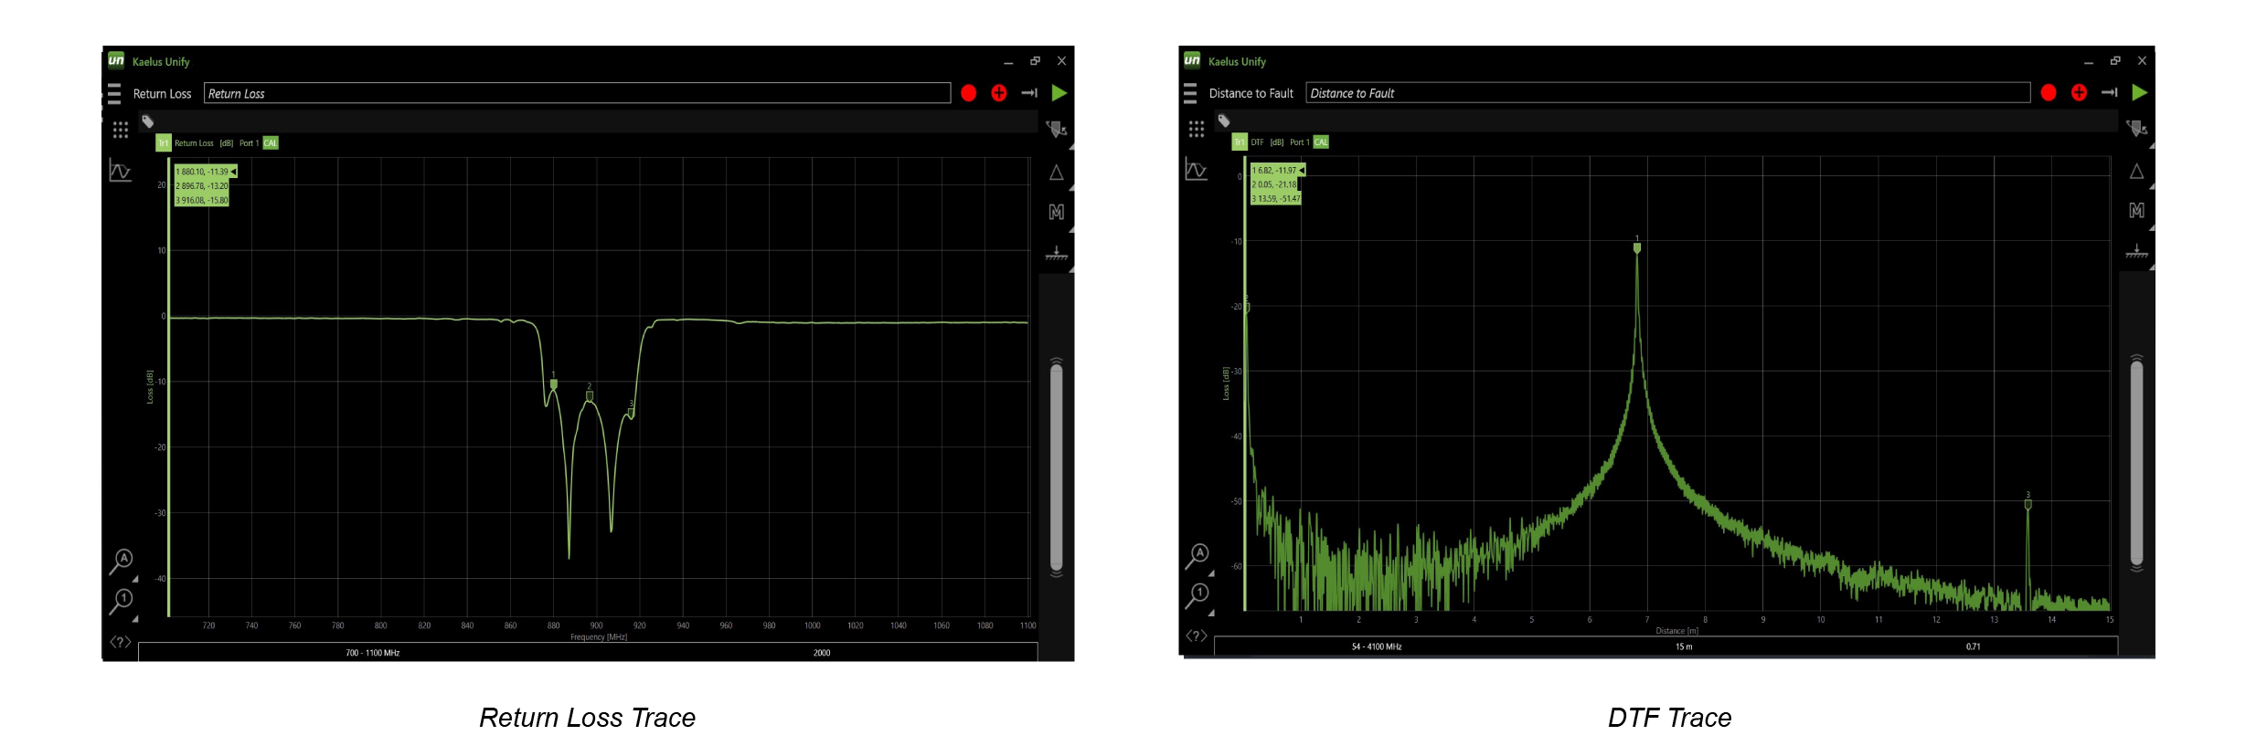The image size is (2267, 746).
Task: Click calibration icon at top right, Return Loss window
Action: (1057, 130)
